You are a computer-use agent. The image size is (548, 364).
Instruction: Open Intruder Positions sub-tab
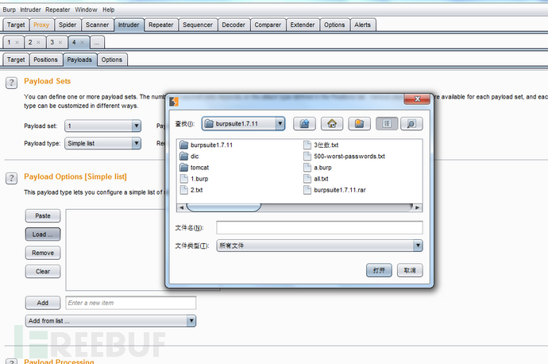(45, 60)
